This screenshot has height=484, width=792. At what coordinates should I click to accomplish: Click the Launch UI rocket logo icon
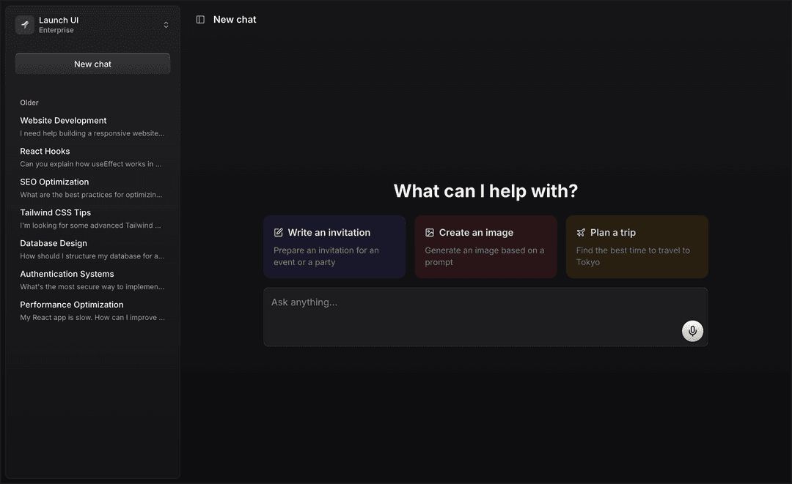click(x=24, y=24)
